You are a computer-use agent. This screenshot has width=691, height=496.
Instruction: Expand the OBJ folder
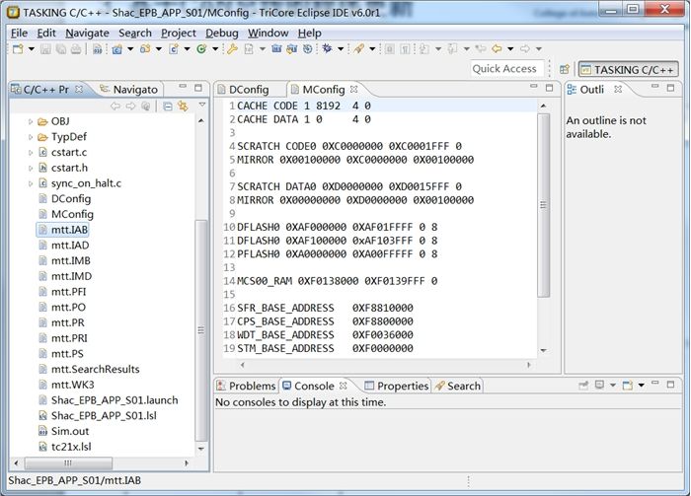point(31,121)
